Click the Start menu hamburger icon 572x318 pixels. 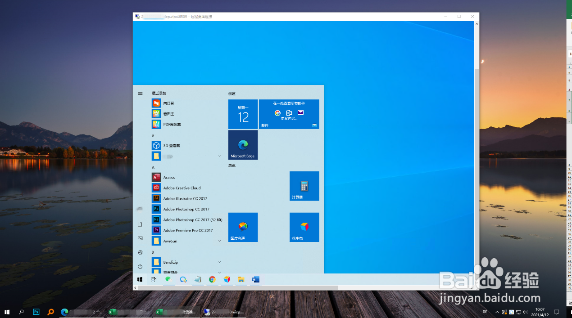(x=140, y=94)
